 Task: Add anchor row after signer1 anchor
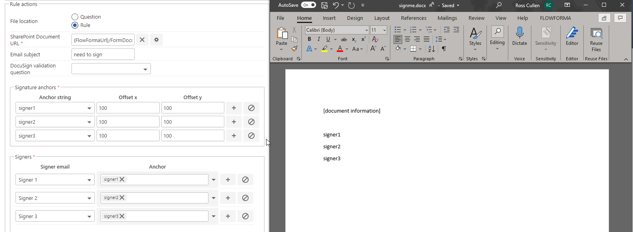(234, 108)
